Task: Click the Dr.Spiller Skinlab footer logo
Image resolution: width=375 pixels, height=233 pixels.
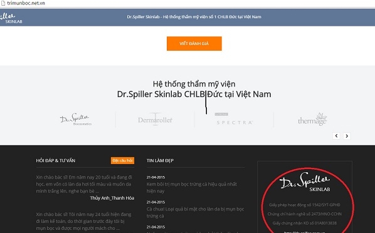Action: point(305,182)
